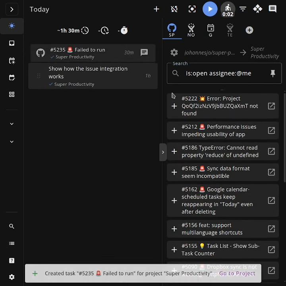Expand the second collapsed sidebar section

click(12, 142)
